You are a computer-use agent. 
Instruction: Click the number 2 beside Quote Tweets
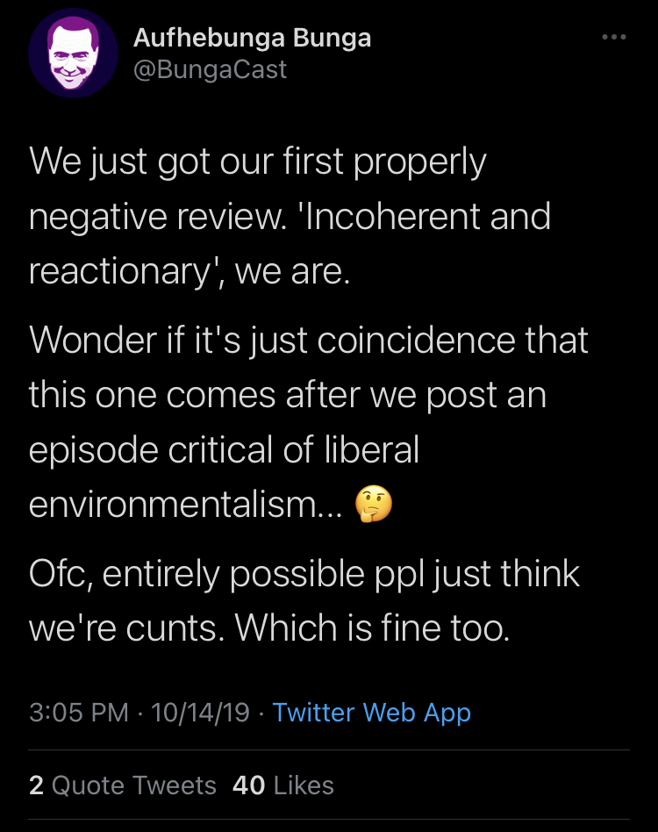pyautogui.click(x=36, y=785)
